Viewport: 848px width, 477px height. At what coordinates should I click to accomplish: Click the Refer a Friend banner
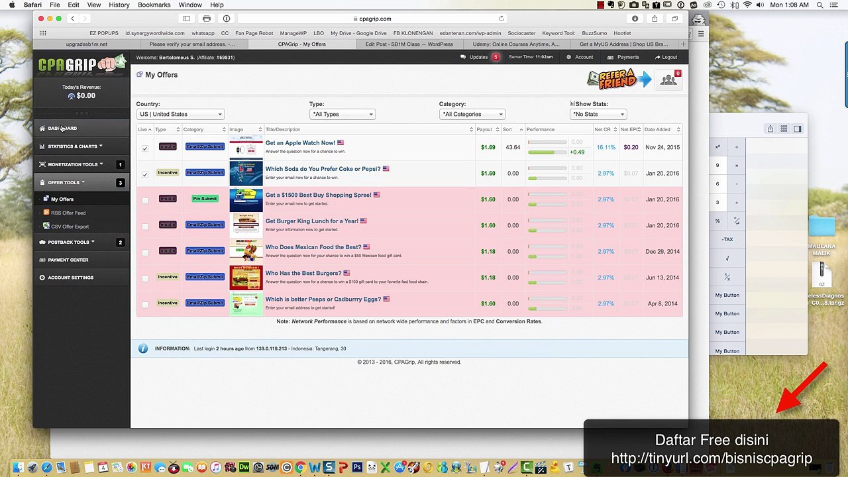coord(619,79)
